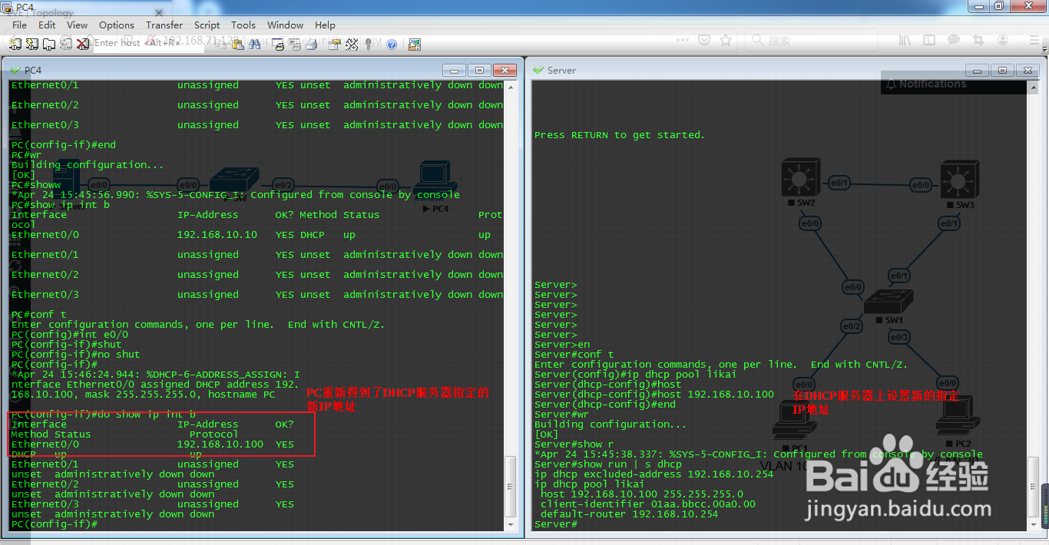Viewport: 1049px width, 545px height.
Task: Click the Find binoculars icon
Action: tap(254, 44)
